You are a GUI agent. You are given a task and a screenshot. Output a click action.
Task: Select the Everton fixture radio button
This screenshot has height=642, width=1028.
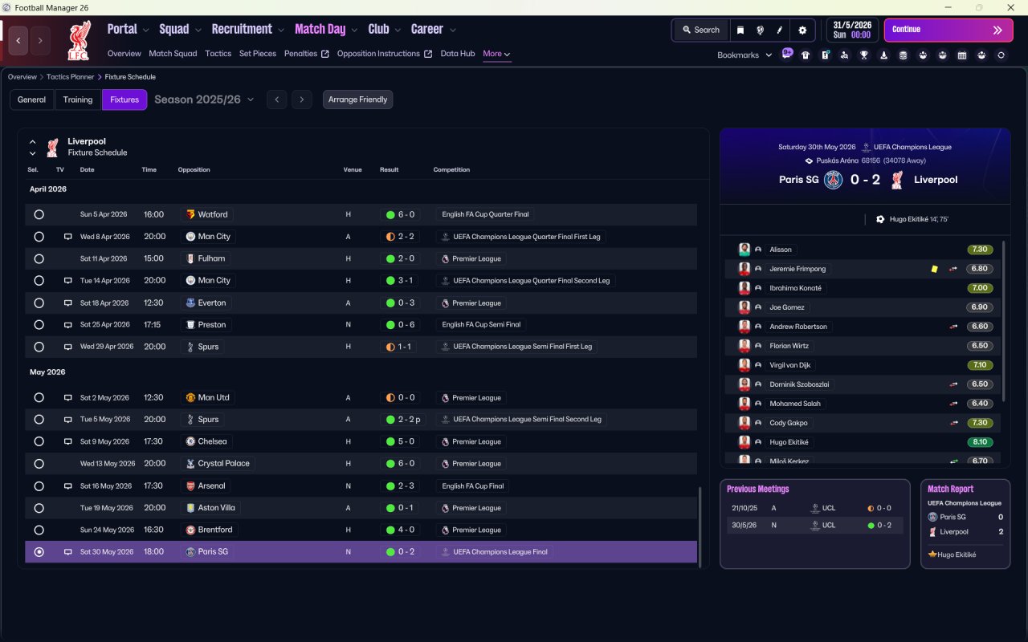(x=39, y=303)
